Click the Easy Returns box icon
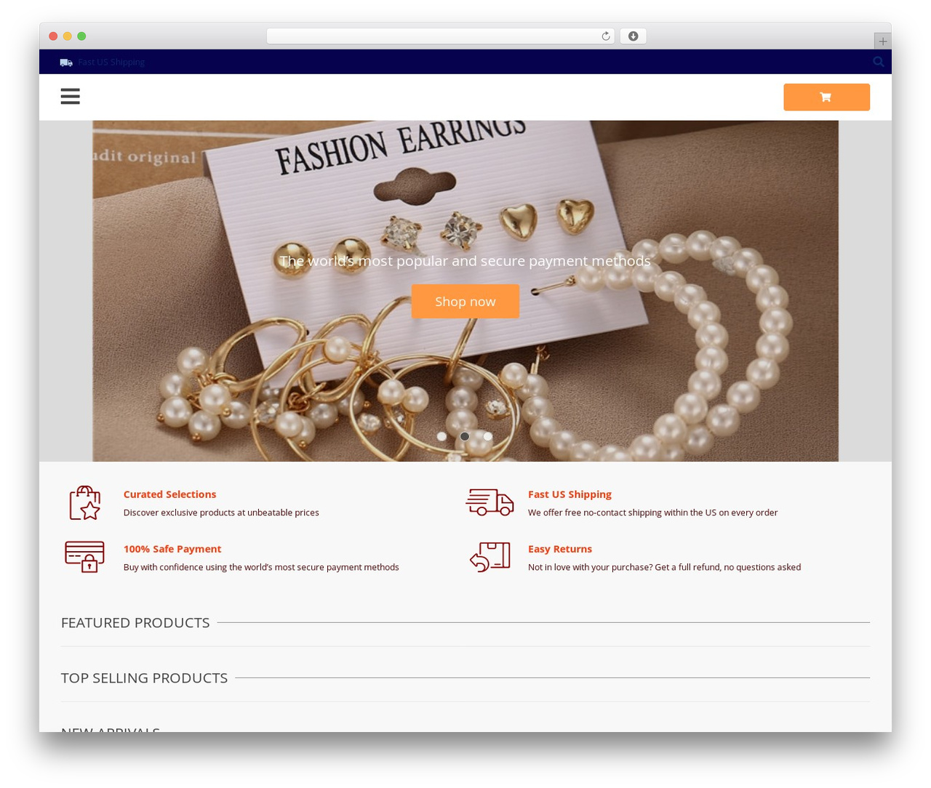This screenshot has height=788, width=931. (x=490, y=557)
